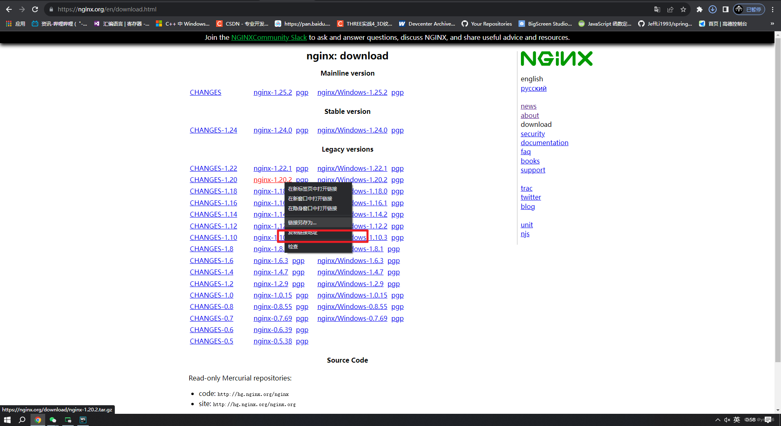Image resolution: width=781 pixels, height=426 pixels.
Task: Open the downloads arrow icon
Action: pos(712,9)
